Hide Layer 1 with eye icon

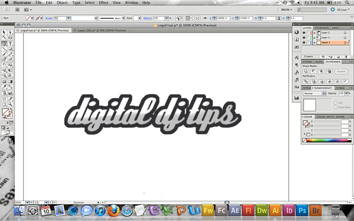[304, 43]
